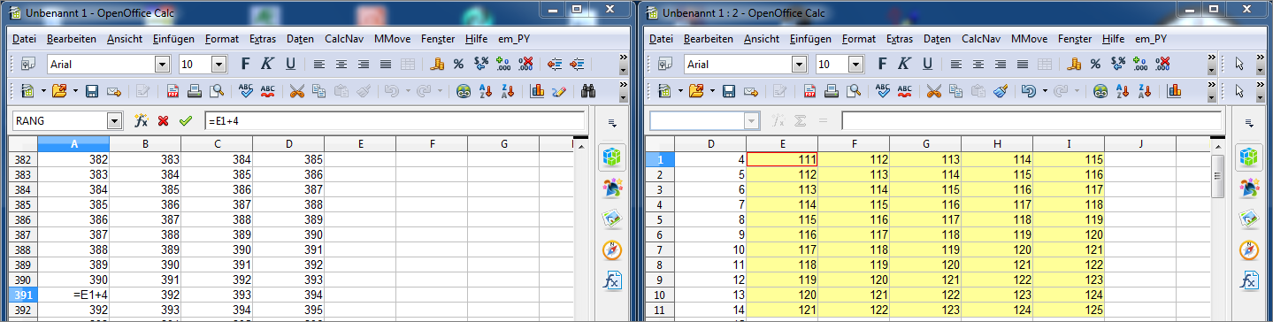Screen dimensions: 1273x322
Task: Click the Select All corner in Unbenannt 1 : 2
Action: [x=660, y=143]
